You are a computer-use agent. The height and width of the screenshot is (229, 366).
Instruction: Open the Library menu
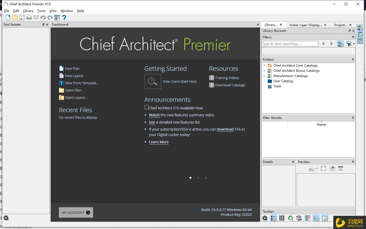click(28, 11)
